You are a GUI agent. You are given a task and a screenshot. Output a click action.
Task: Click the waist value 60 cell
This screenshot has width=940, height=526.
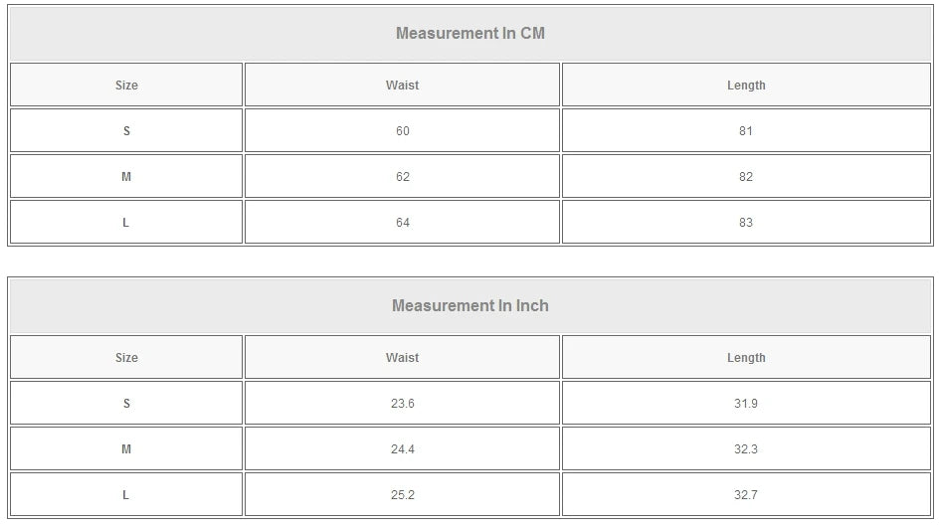click(402, 131)
